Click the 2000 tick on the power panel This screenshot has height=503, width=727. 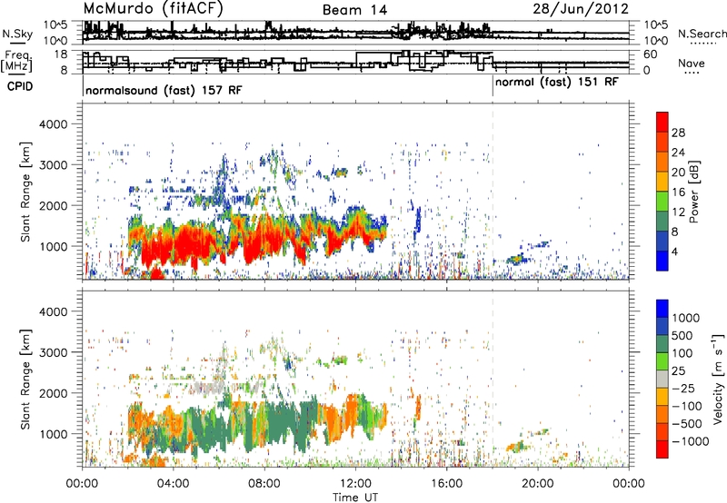coord(53,205)
